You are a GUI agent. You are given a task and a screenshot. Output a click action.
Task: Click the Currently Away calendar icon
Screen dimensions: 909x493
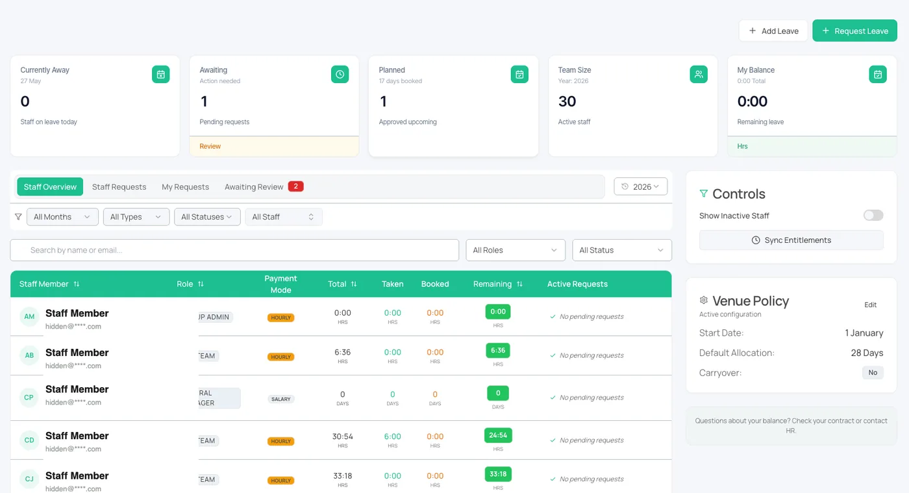click(160, 74)
